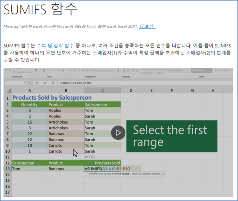This screenshot has height=201, width=238.
Task: Click the Number group label
Action: (126, 76)
